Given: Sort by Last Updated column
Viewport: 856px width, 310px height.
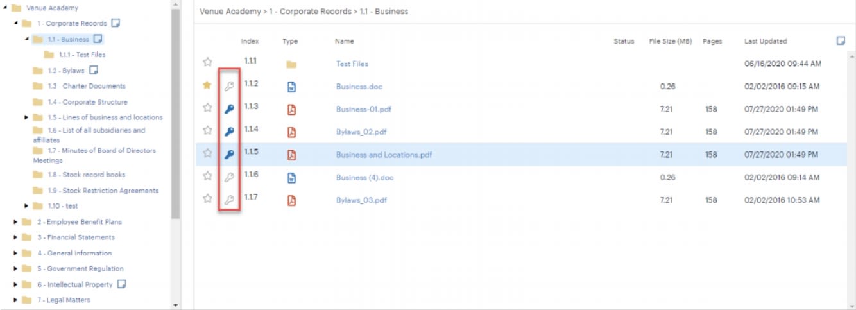Looking at the screenshot, I should pos(766,41).
